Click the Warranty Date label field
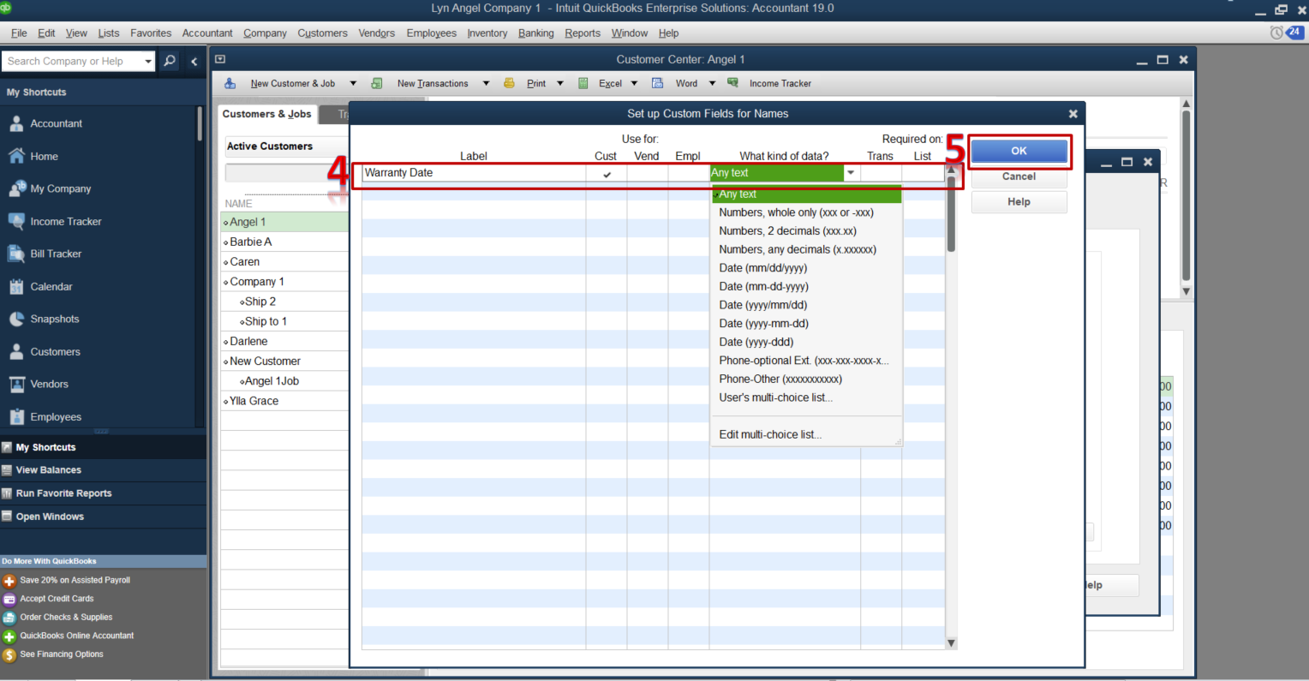 (x=474, y=173)
